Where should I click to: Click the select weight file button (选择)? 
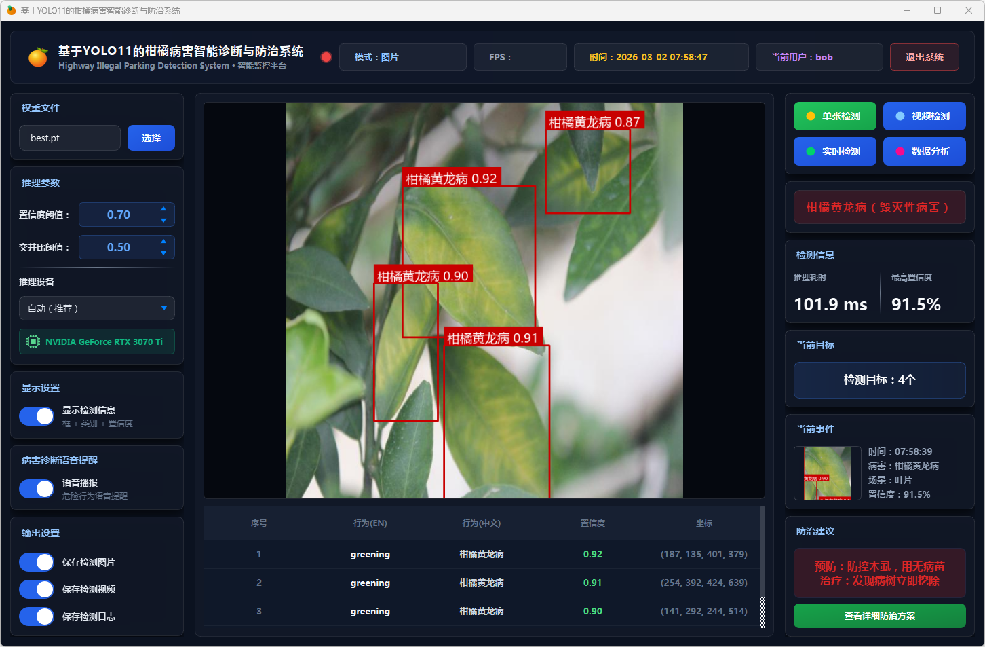(x=151, y=138)
